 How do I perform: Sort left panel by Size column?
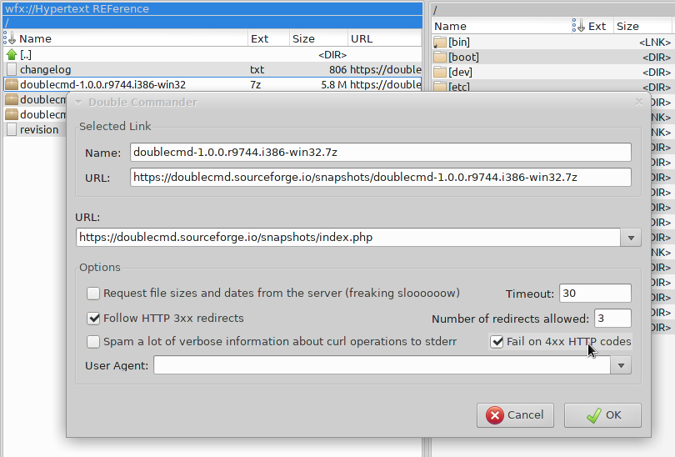point(318,38)
